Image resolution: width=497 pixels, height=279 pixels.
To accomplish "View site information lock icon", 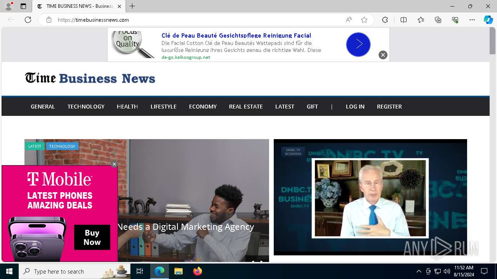I will [x=49, y=20].
